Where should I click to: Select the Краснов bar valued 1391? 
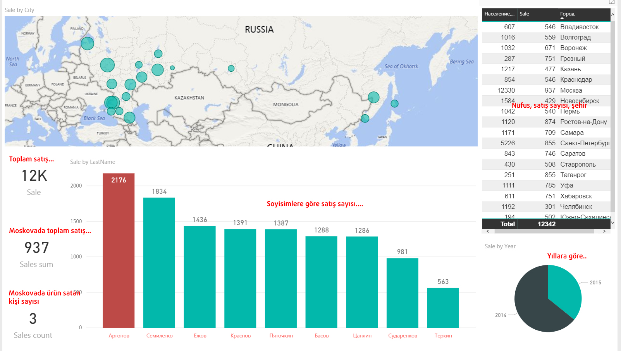240,278
